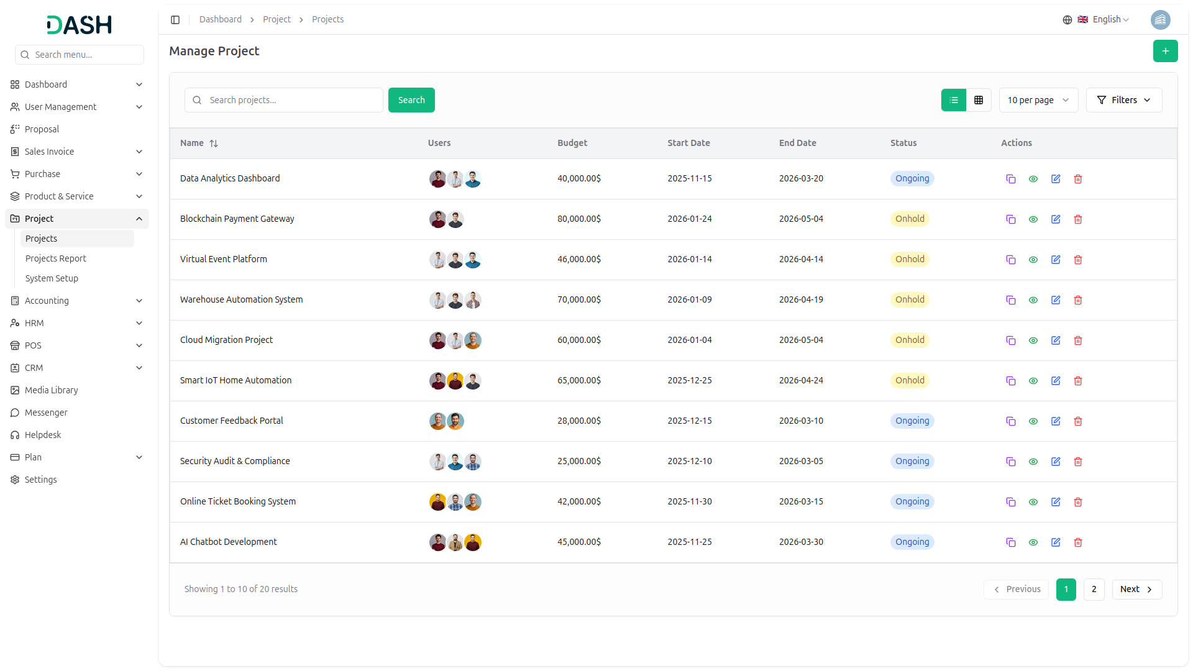
Task: Switch to list view layout
Action: pyautogui.click(x=953, y=100)
